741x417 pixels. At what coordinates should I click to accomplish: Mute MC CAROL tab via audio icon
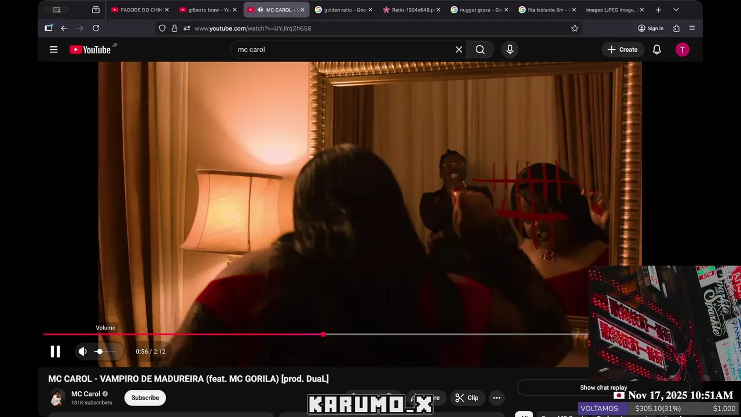tap(260, 10)
